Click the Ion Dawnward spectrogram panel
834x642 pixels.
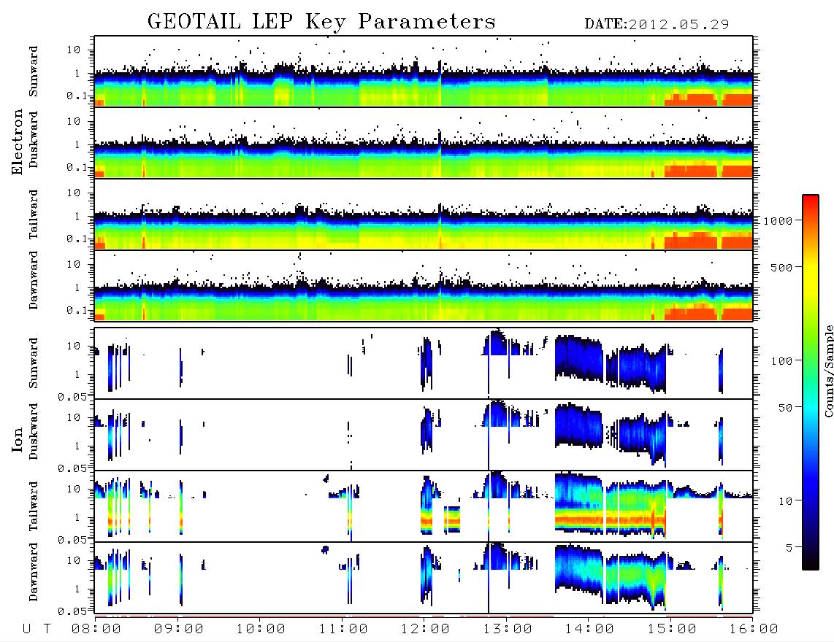[x=424, y=578]
